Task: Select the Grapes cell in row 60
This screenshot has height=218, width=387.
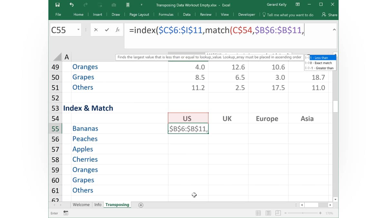Action: point(119,180)
